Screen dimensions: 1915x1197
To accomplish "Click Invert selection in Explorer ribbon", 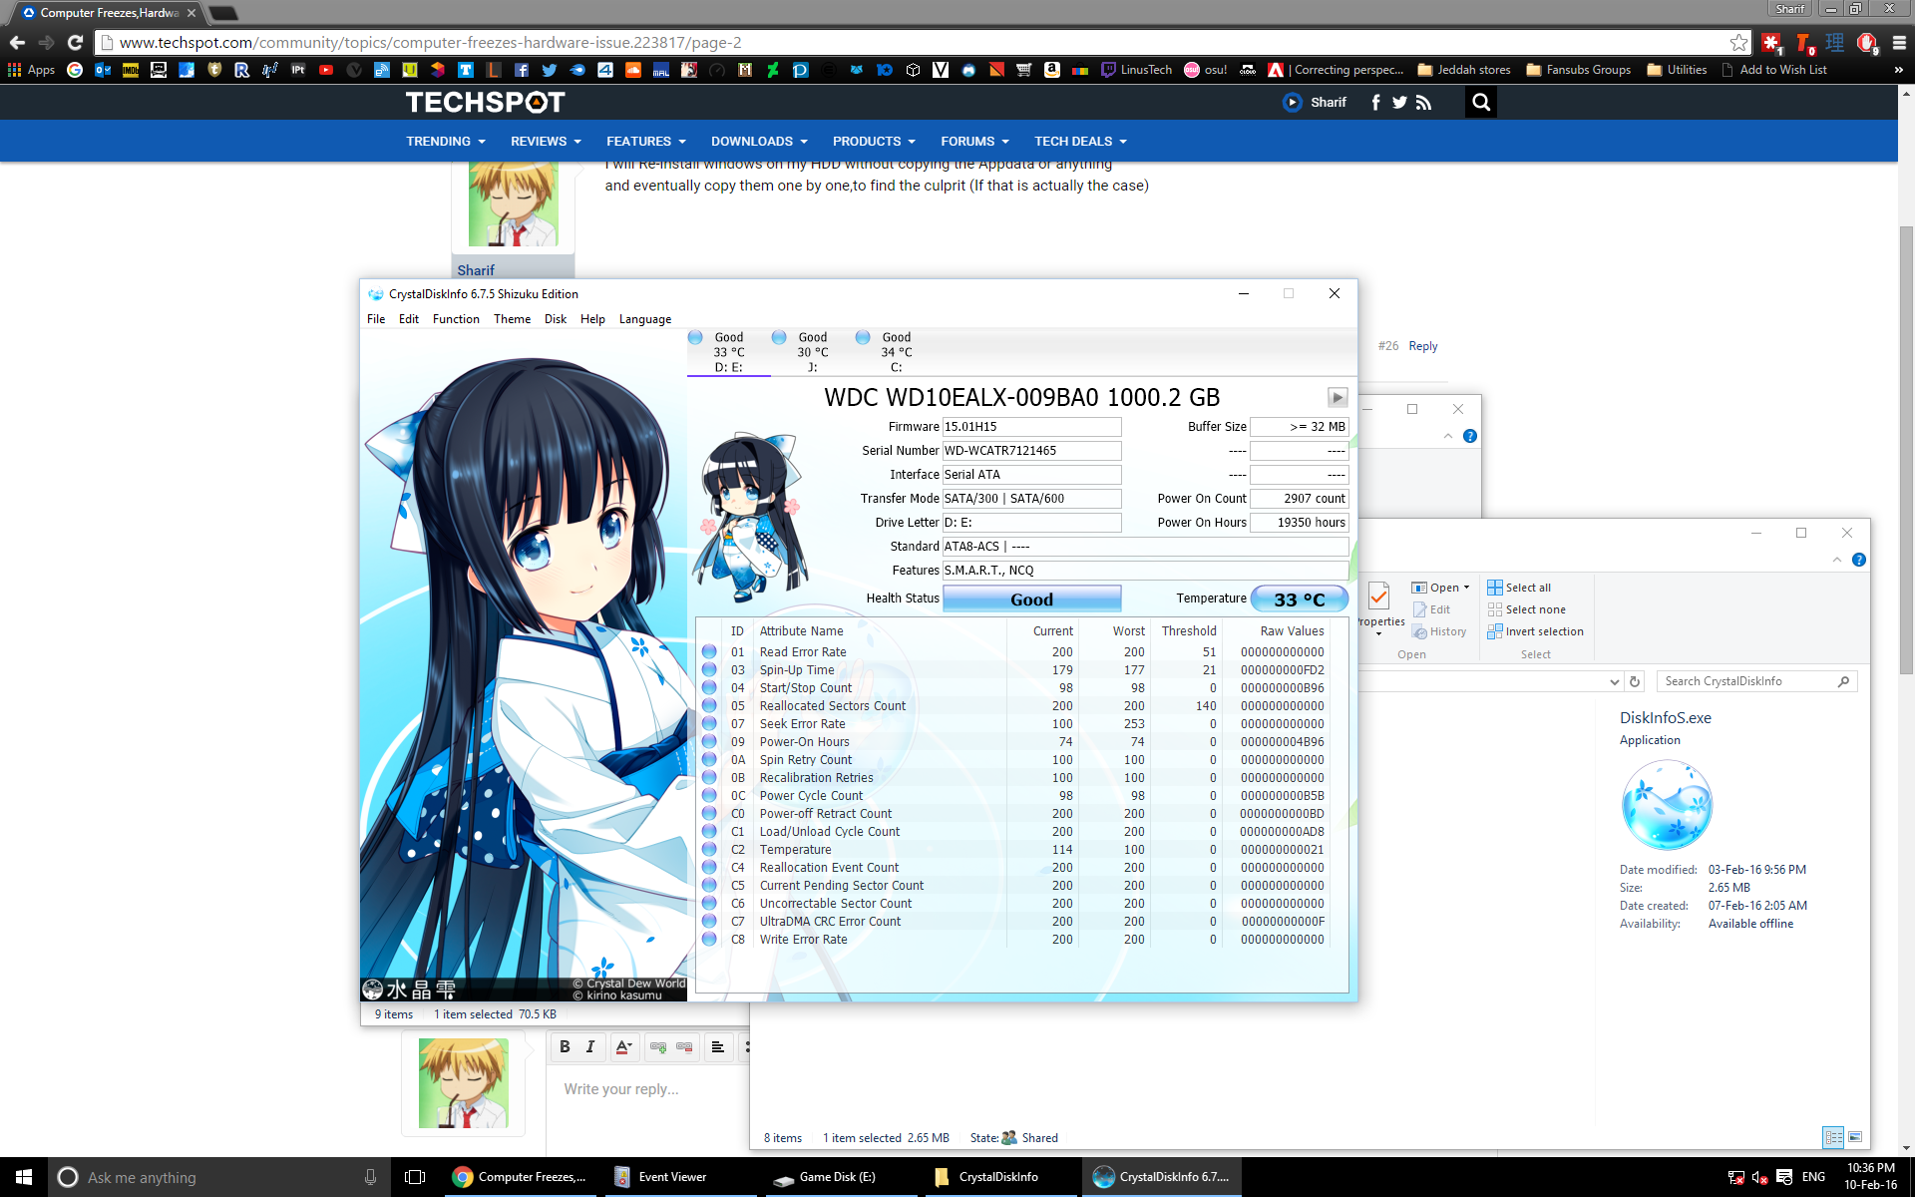I will pos(1535,631).
